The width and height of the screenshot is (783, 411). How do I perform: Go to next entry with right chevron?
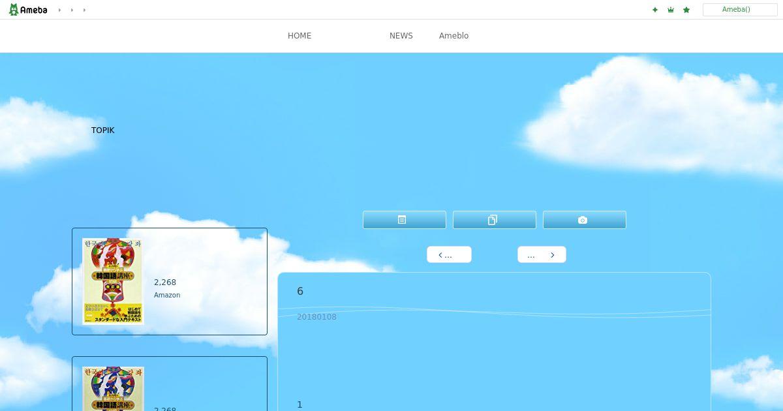point(542,254)
